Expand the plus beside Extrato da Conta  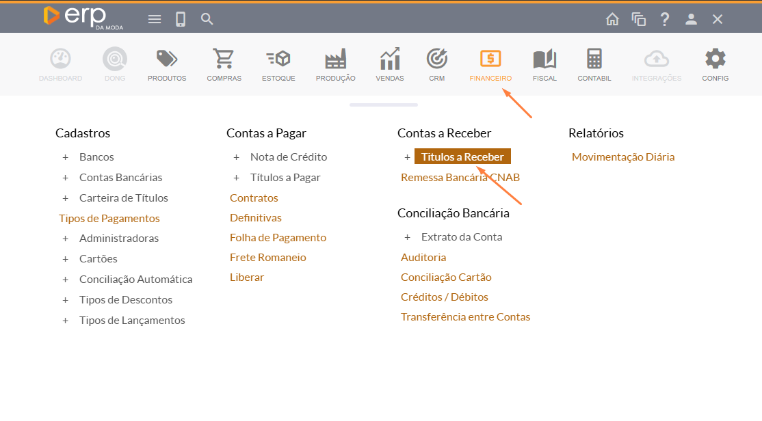click(408, 237)
